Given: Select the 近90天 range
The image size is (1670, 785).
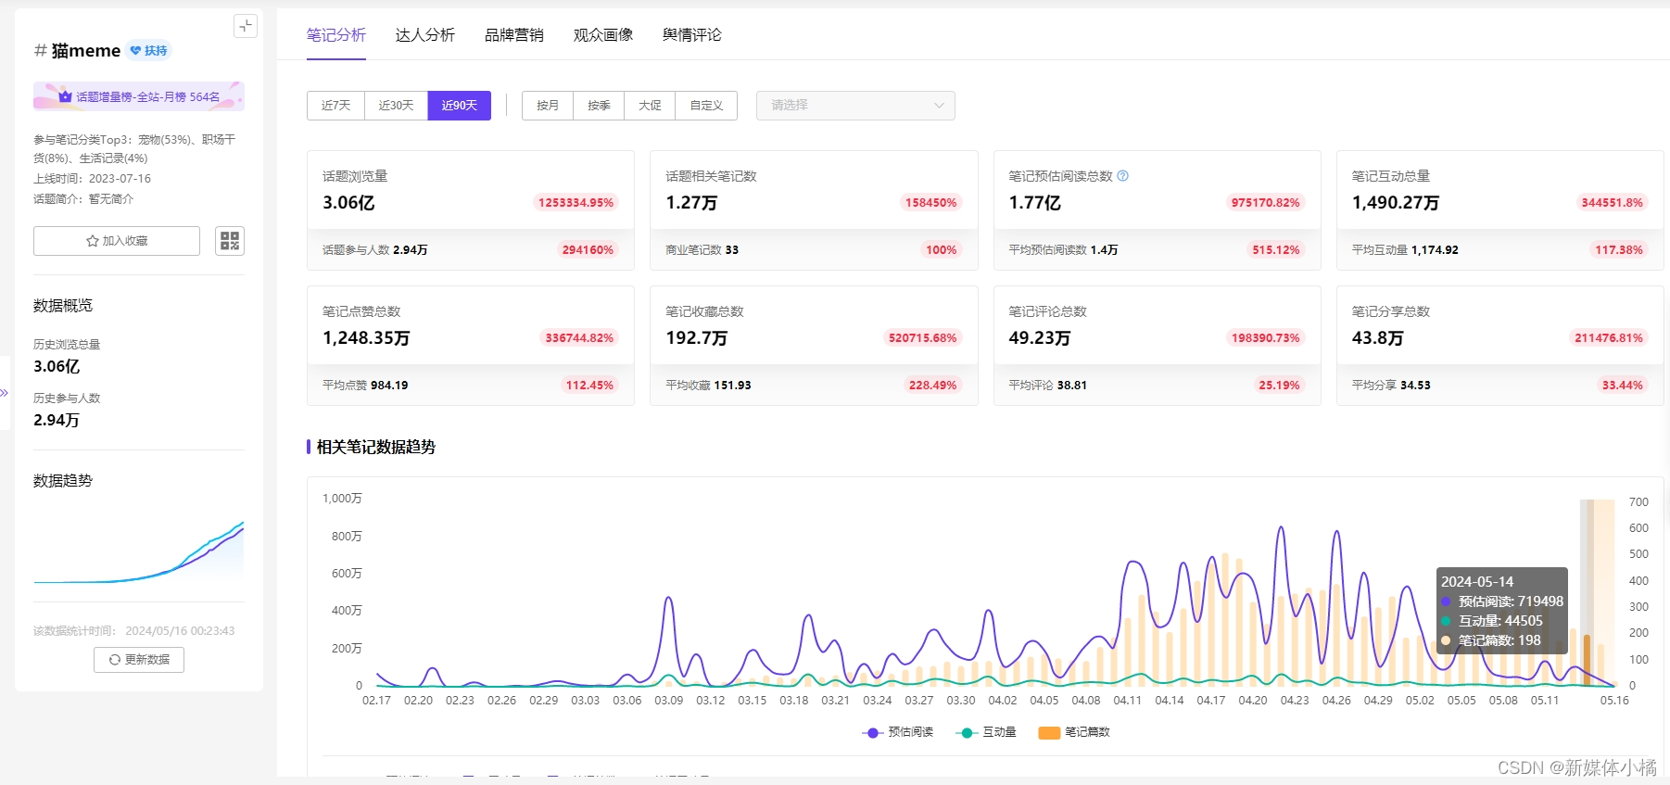Looking at the screenshot, I should (459, 106).
